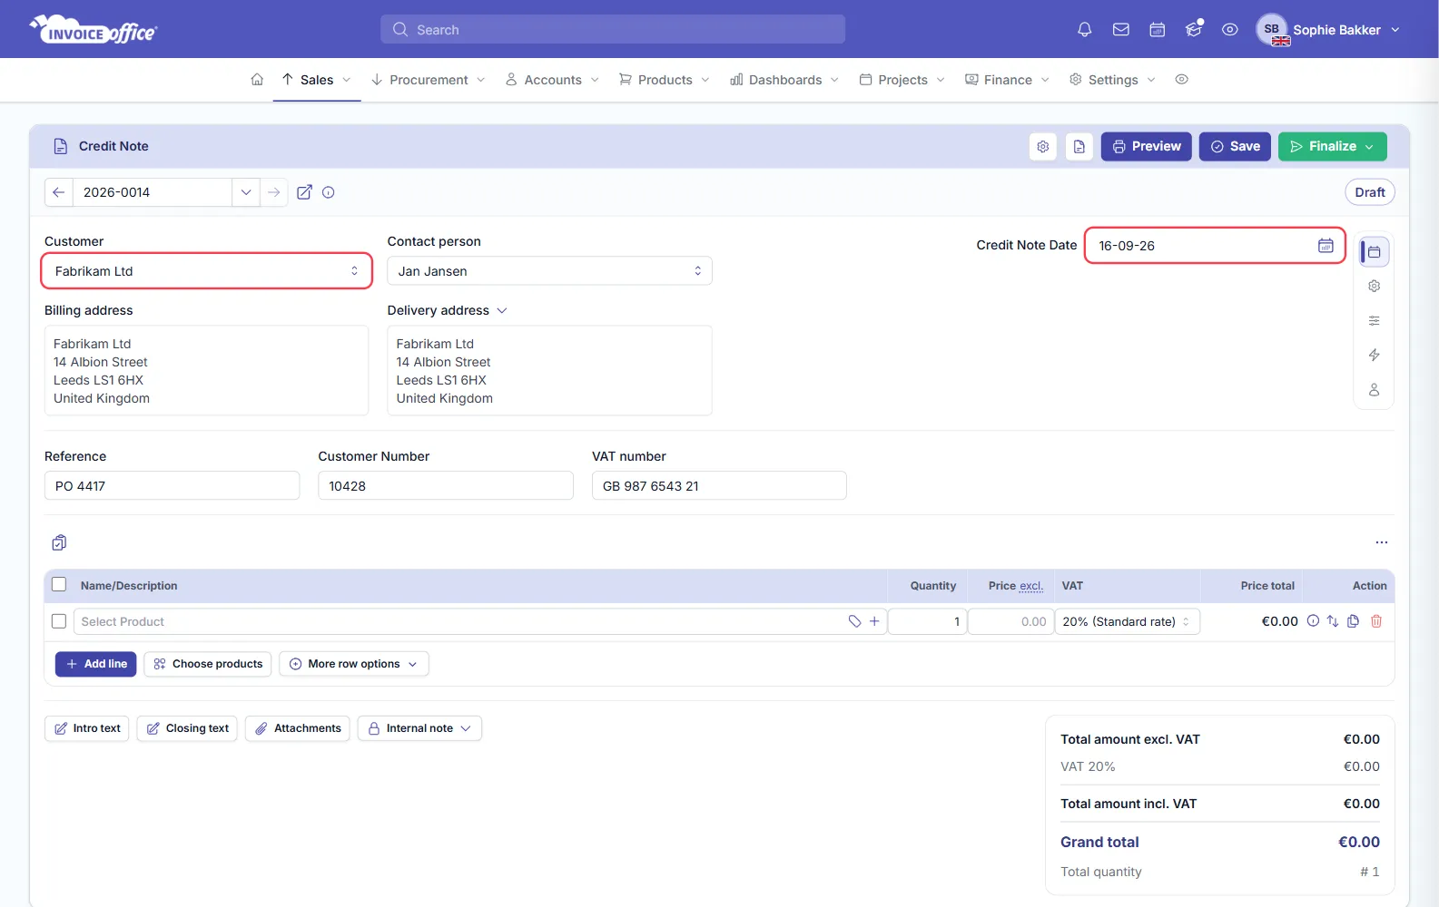This screenshot has width=1439, height=907.
Task: Open the gear icon in right sidebar
Action: (1374, 286)
